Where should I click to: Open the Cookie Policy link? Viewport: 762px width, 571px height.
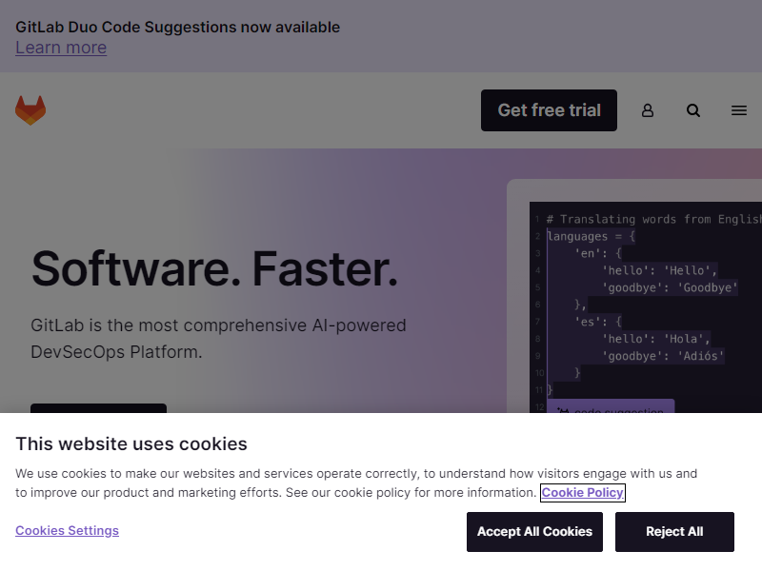583,492
